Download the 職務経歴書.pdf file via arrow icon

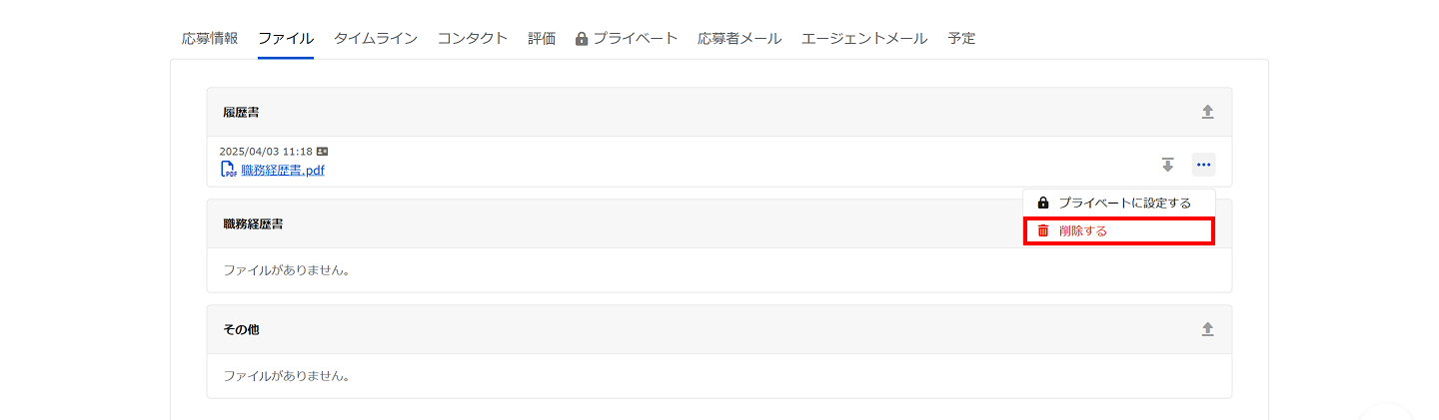pos(1167,165)
